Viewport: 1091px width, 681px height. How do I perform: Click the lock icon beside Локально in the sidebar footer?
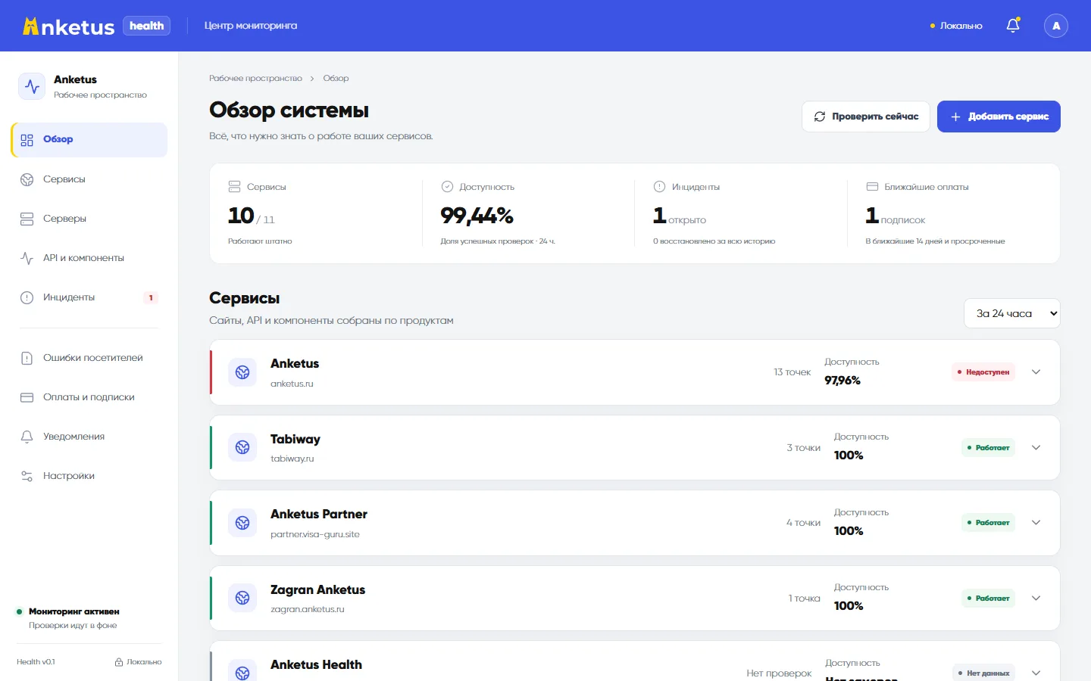pos(119,662)
